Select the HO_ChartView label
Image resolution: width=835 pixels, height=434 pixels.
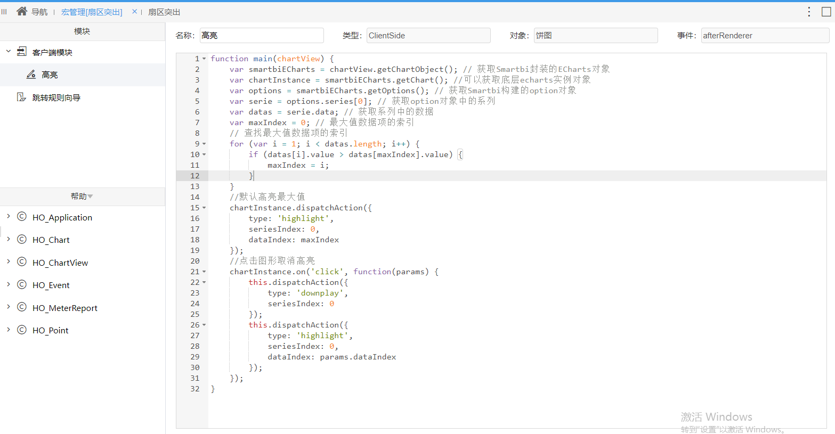(x=60, y=263)
